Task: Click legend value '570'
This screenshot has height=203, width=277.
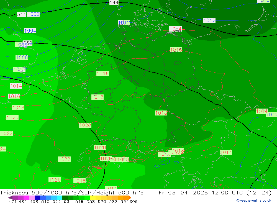Action: point(102,201)
